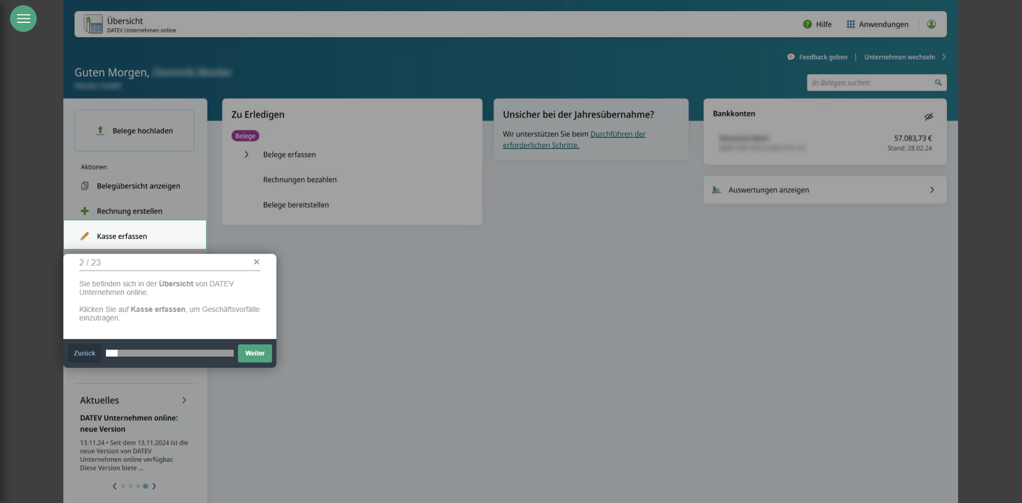Open the green hamburger menu
Image resolution: width=1022 pixels, height=503 pixels.
click(23, 19)
